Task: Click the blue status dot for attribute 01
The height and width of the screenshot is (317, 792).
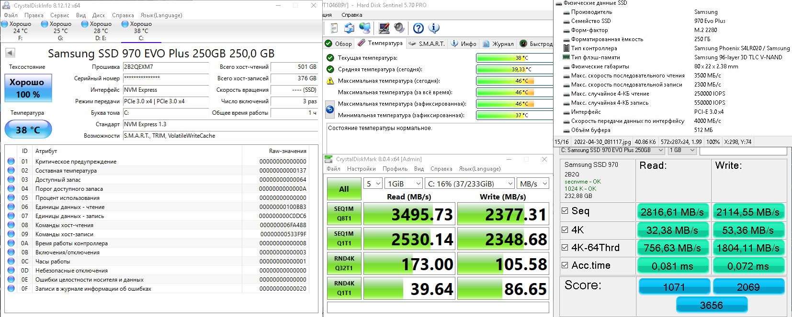Action: click(x=11, y=162)
